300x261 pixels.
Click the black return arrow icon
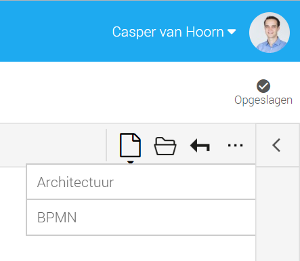[200, 146]
